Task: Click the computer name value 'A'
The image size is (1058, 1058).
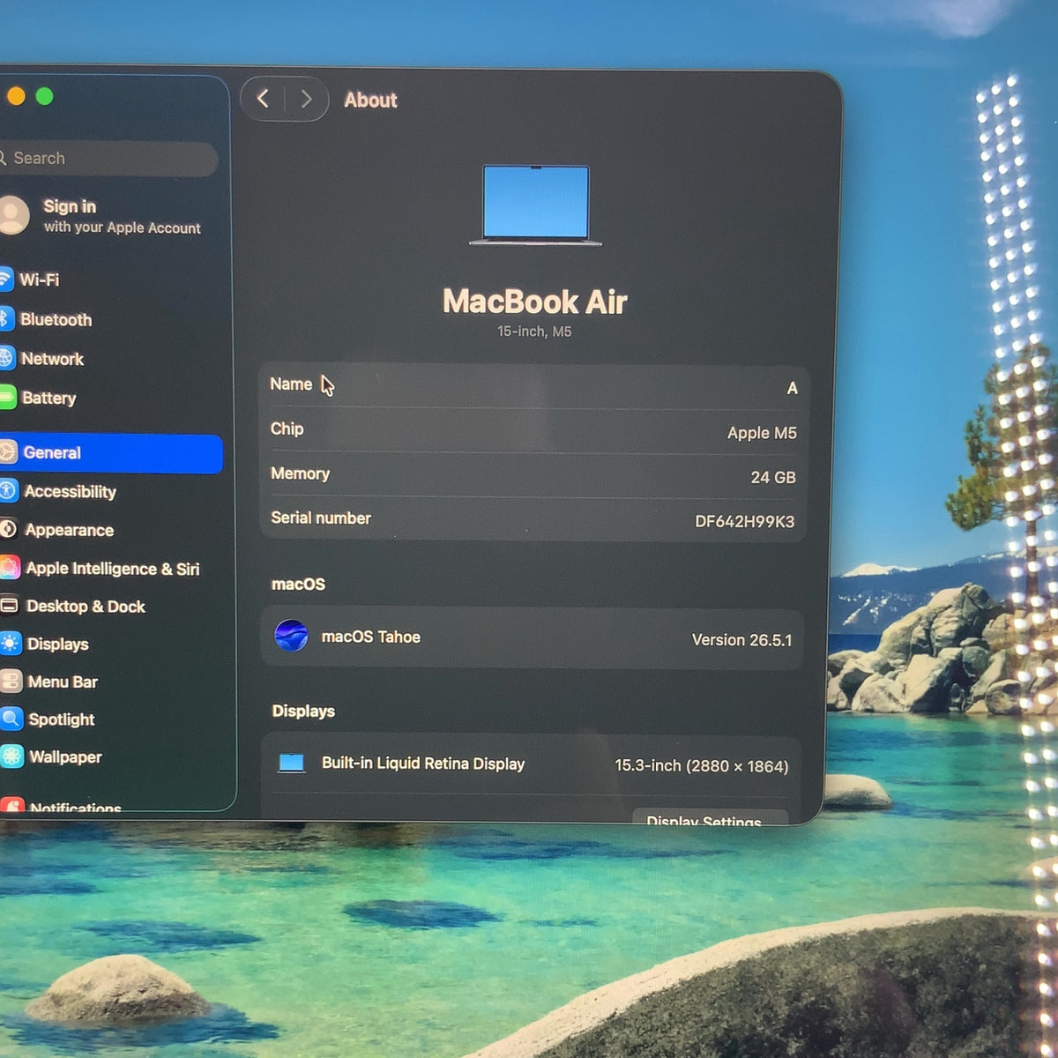Action: click(792, 388)
